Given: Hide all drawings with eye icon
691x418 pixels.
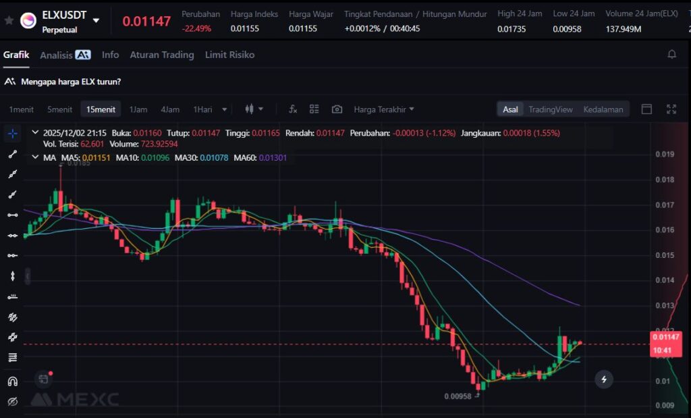Looking at the screenshot, I should [x=12, y=402].
